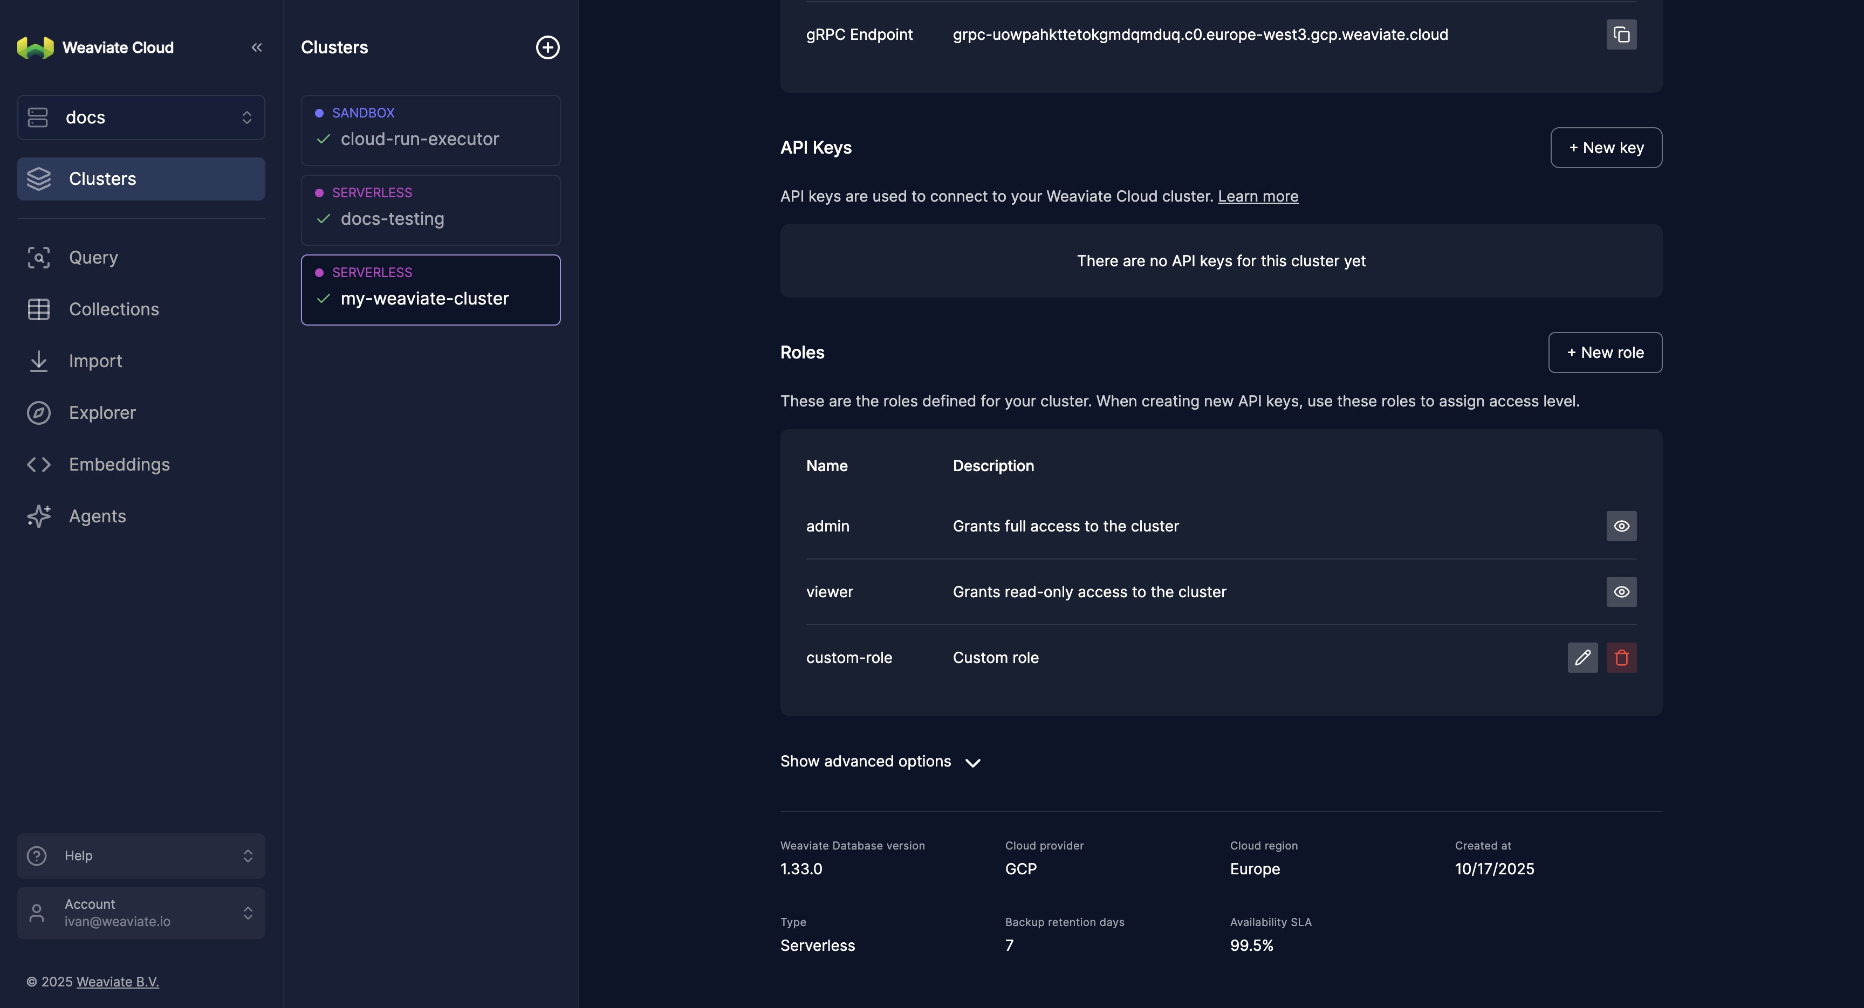Open the Help menu dropdown
Screen dimensions: 1864x1008
click(141, 855)
